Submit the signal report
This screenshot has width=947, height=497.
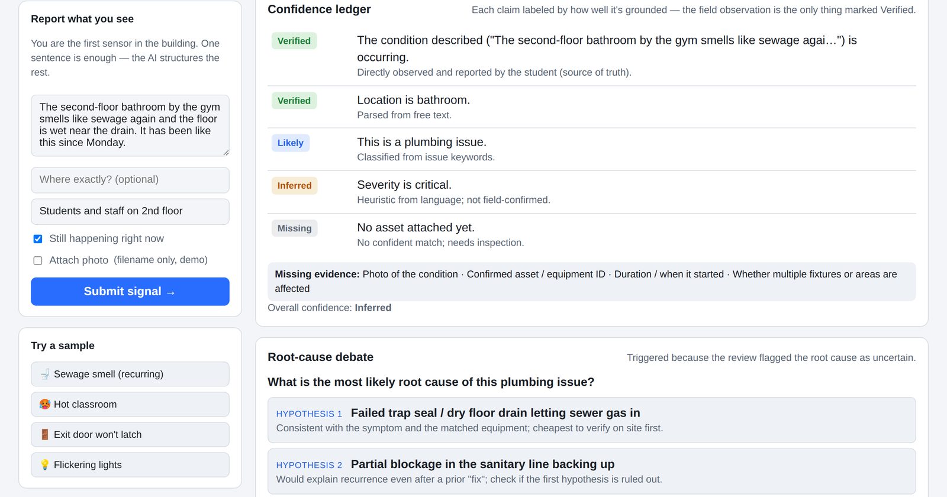tap(130, 292)
